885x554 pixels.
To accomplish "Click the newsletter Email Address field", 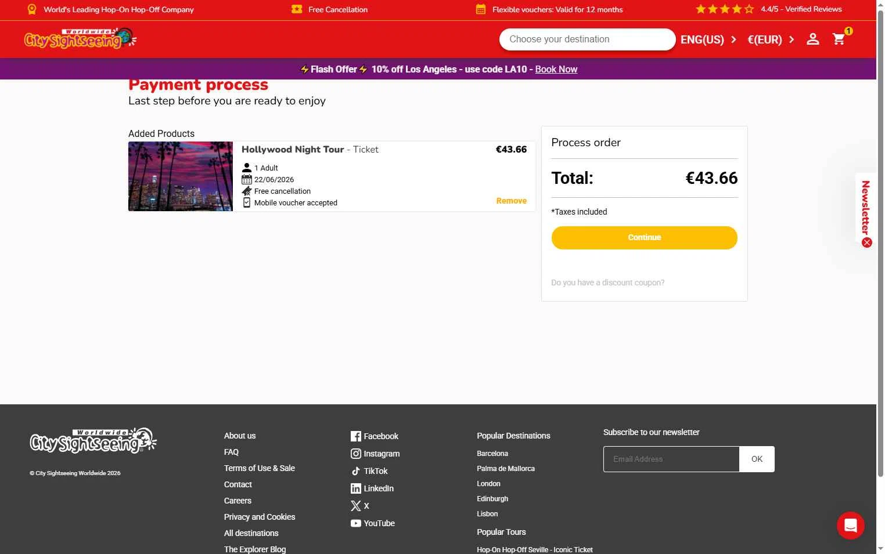I will [x=671, y=459].
